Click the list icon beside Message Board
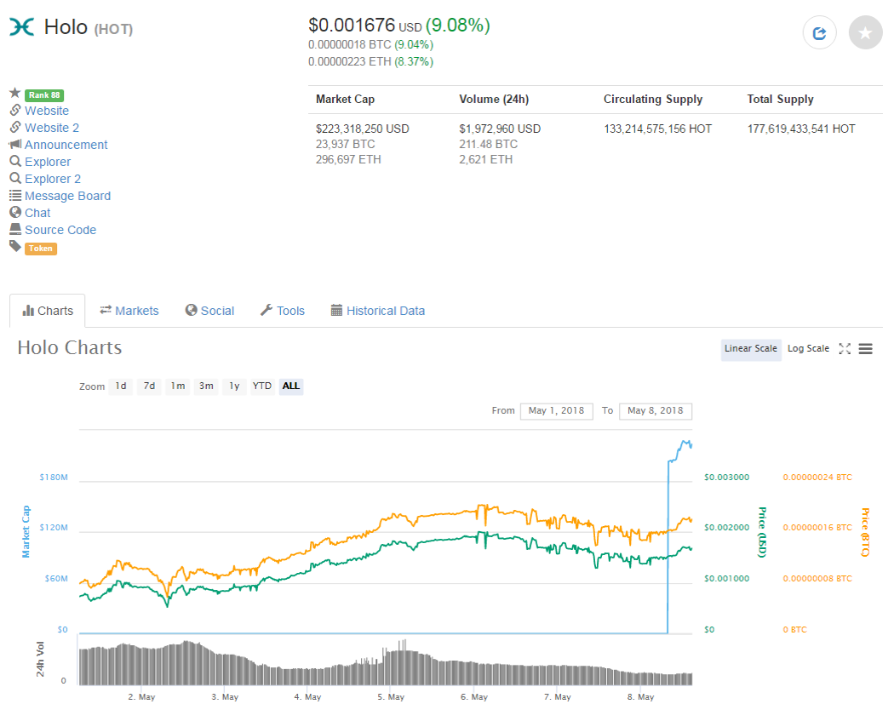This screenshot has width=894, height=704. pyautogui.click(x=15, y=196)
